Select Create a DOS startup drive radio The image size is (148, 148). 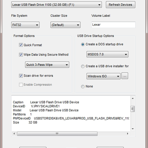pos(83,44)
